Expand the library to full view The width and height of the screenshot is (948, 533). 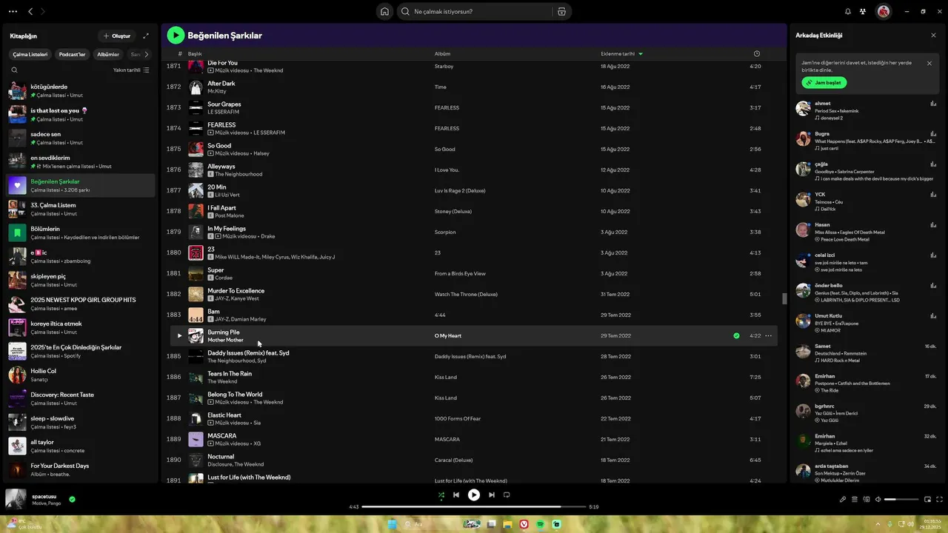click(146, 36)
